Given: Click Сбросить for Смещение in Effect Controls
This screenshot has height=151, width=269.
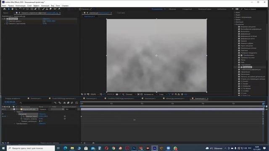Looking at the screenshot, I should click(x=46, y=18).
